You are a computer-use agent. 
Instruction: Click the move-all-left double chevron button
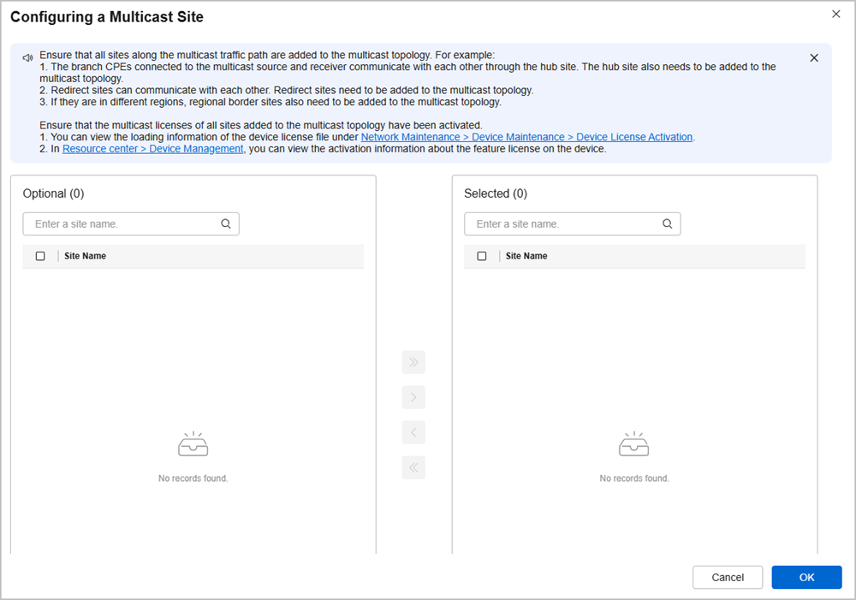413,467
